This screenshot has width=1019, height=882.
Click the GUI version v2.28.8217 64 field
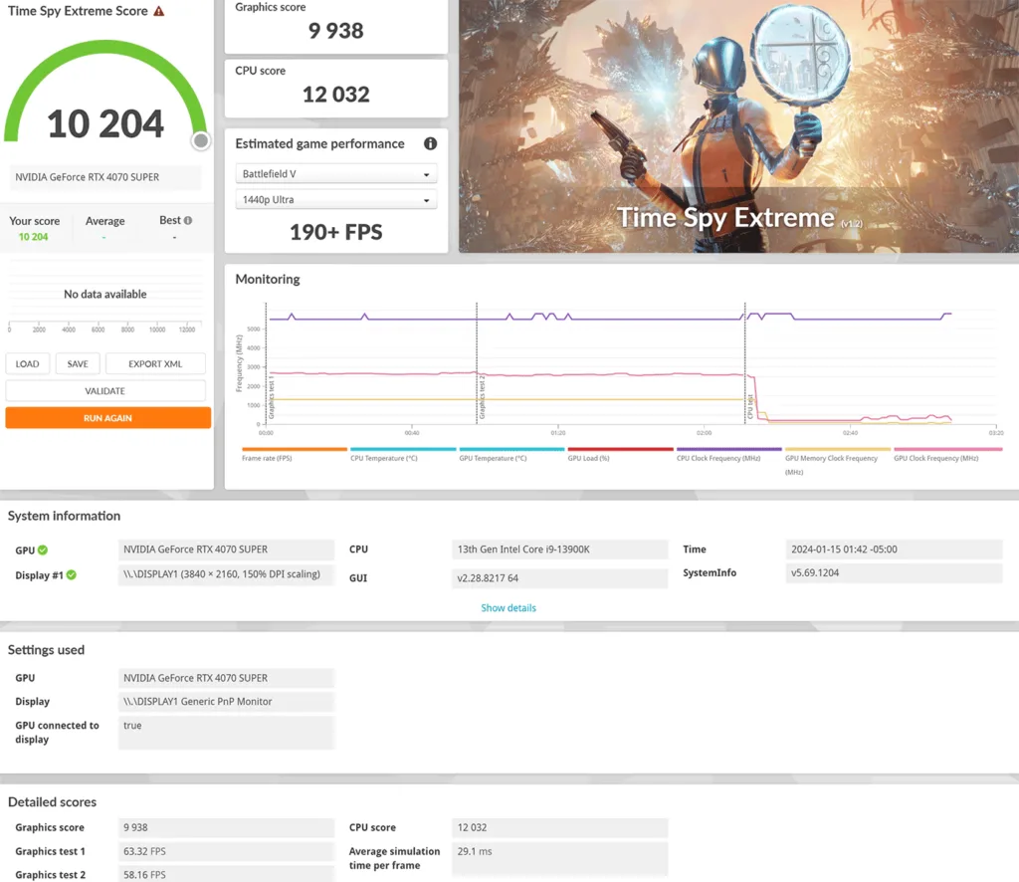[x=559, y=577]
